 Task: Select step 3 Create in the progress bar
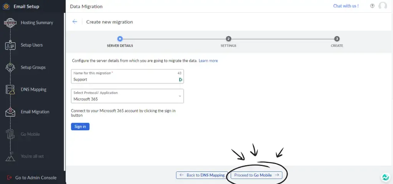(x=337, y=39)
